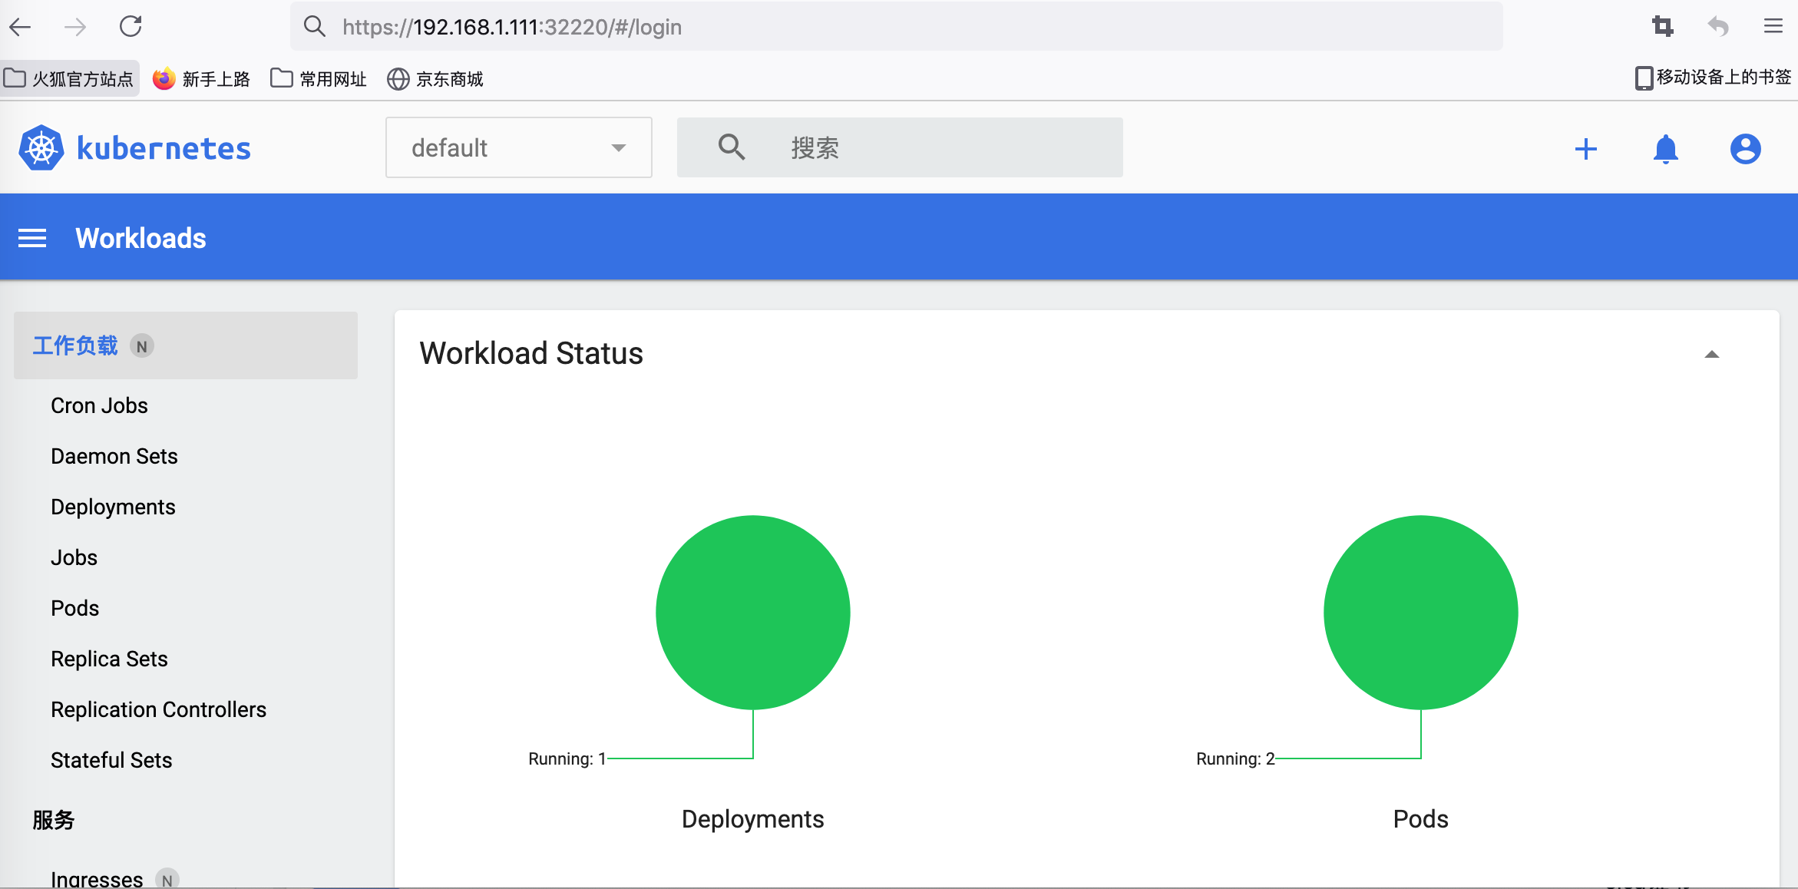Click the Kubernetes helm logo icon
1798x889 pixels.
[41, 148]
